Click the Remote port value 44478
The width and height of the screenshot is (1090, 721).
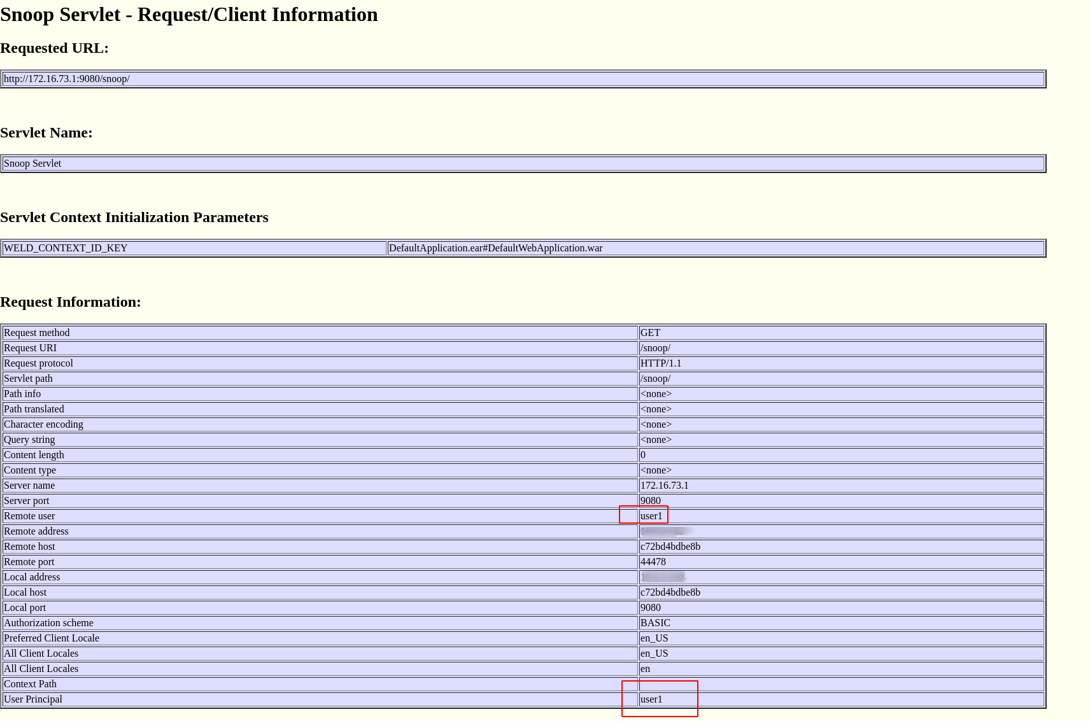click(653, 562)
